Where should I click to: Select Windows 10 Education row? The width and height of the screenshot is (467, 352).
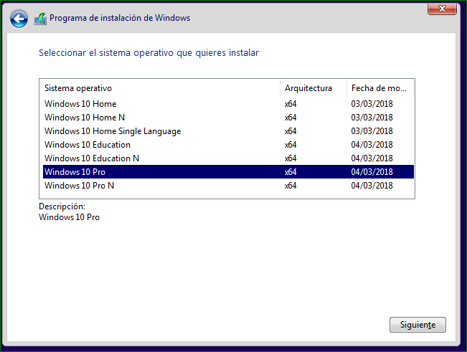tap(228, 145)
